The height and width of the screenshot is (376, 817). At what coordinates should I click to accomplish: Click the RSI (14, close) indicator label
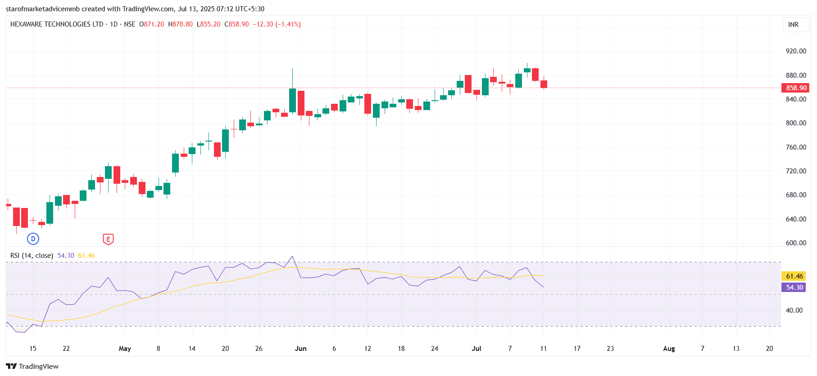32,256
